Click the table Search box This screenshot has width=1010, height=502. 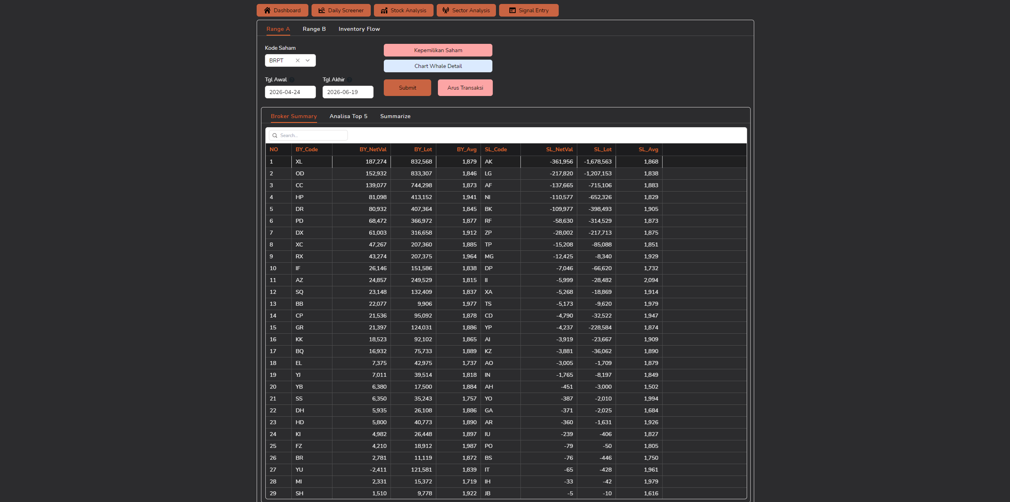click(308, 135)
